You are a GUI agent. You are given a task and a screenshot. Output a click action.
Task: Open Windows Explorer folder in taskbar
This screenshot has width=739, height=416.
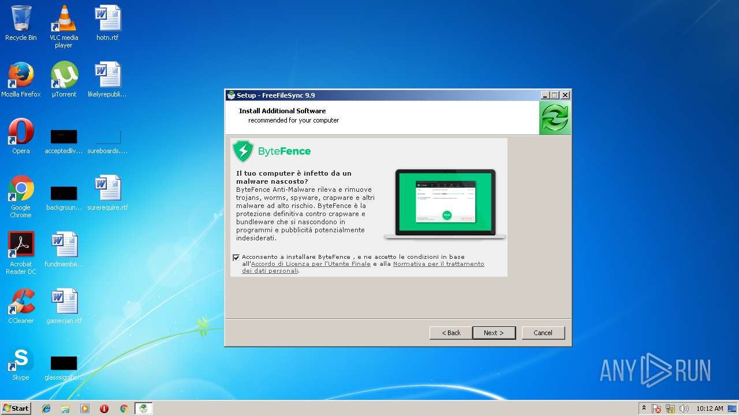coord(65,408)
